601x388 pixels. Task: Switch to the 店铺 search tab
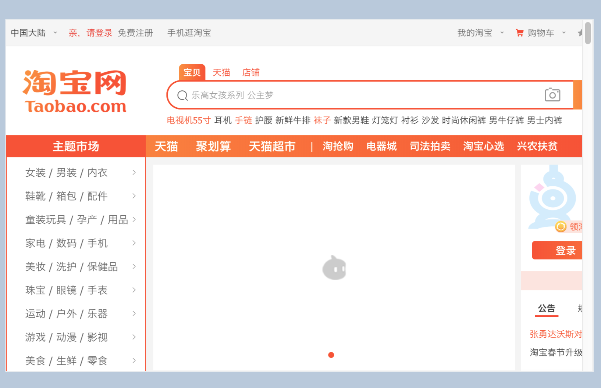pos(251,73)
